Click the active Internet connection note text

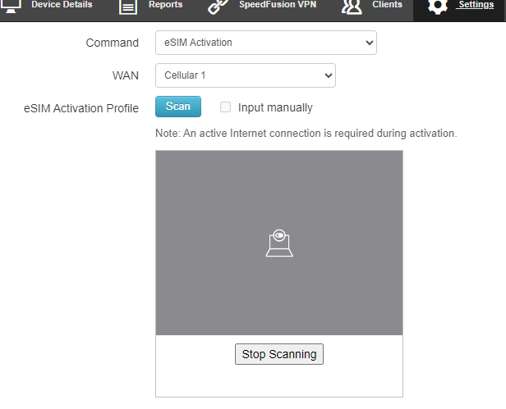coord(306,133)
